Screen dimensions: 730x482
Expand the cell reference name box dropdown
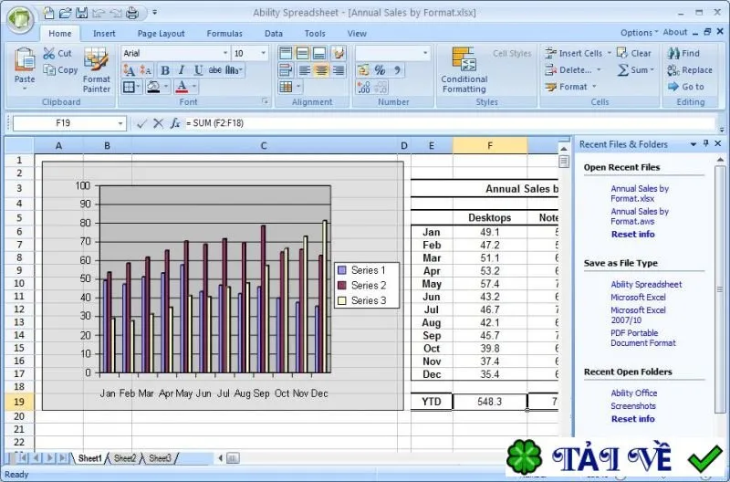120,123
